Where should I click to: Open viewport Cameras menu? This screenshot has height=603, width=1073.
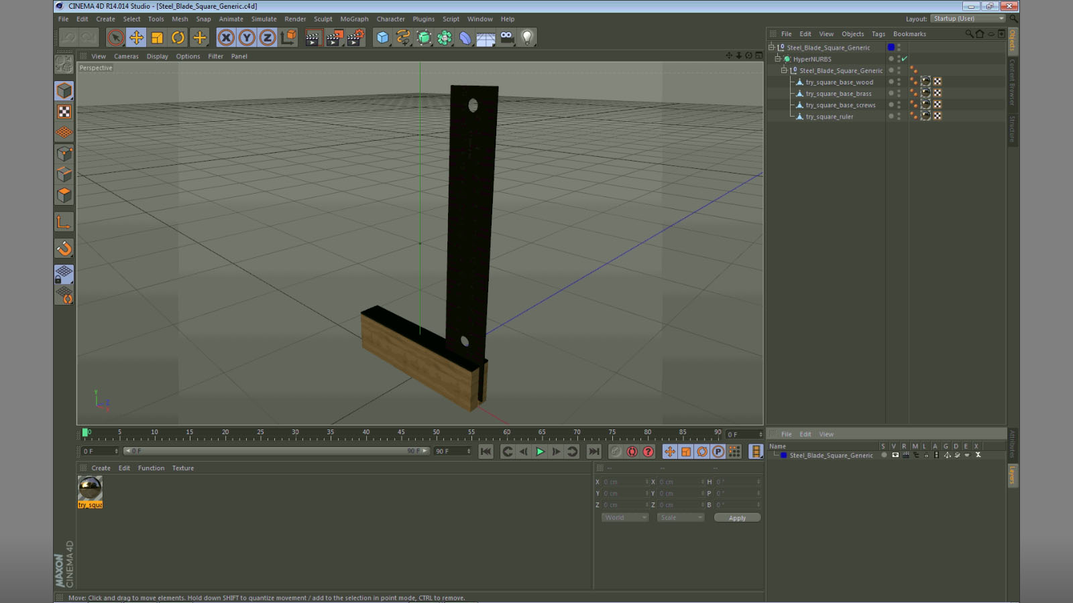tap(126, 56)
